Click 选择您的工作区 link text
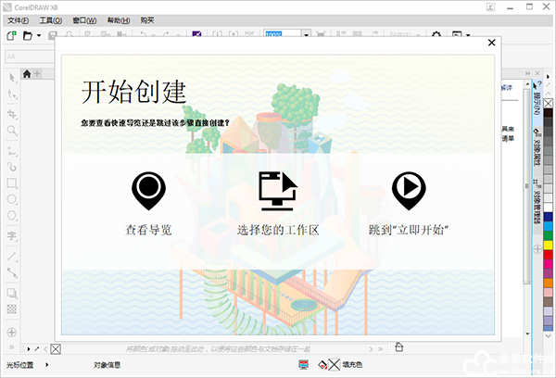Screen dimensions: 556x378 point(278,230)
